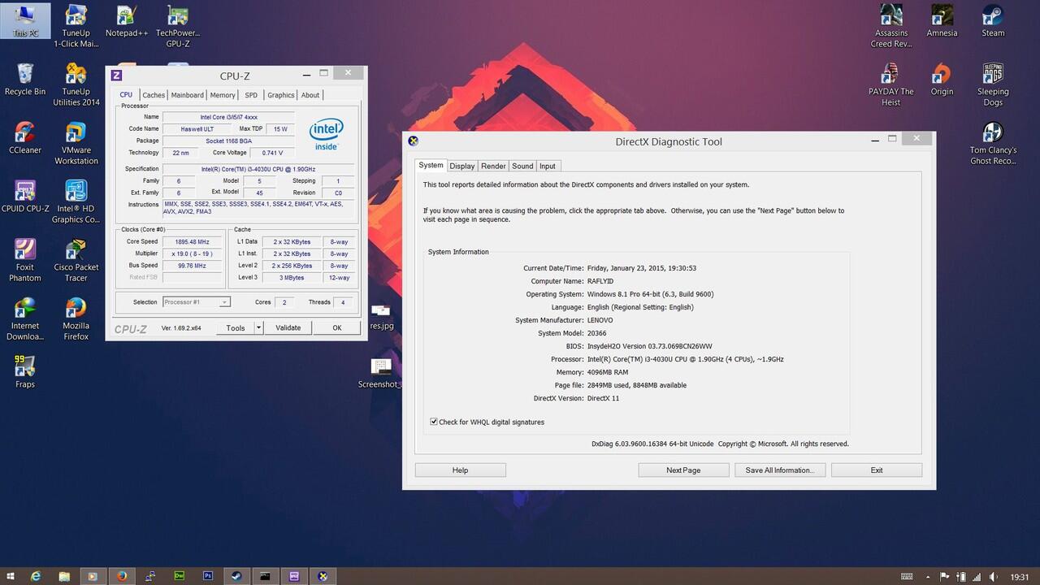Switch to the Input tab in DxDiag
The width and height of the screenshot is (1040, 585).
(x=548, y=166)
